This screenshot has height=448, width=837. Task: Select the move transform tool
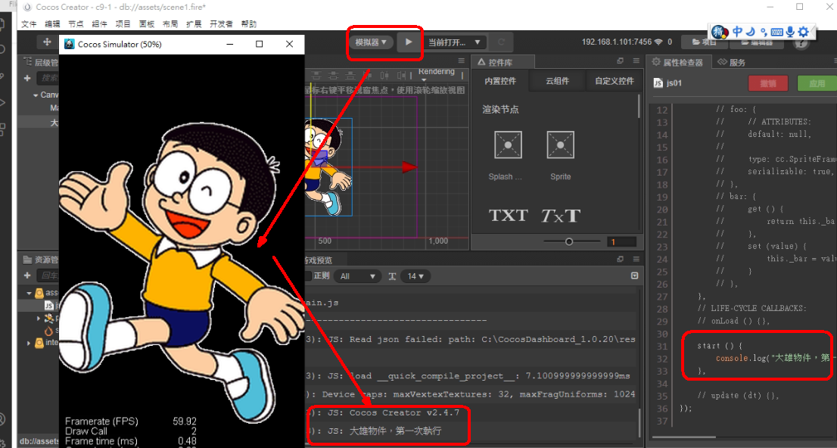tap(47, 42)
